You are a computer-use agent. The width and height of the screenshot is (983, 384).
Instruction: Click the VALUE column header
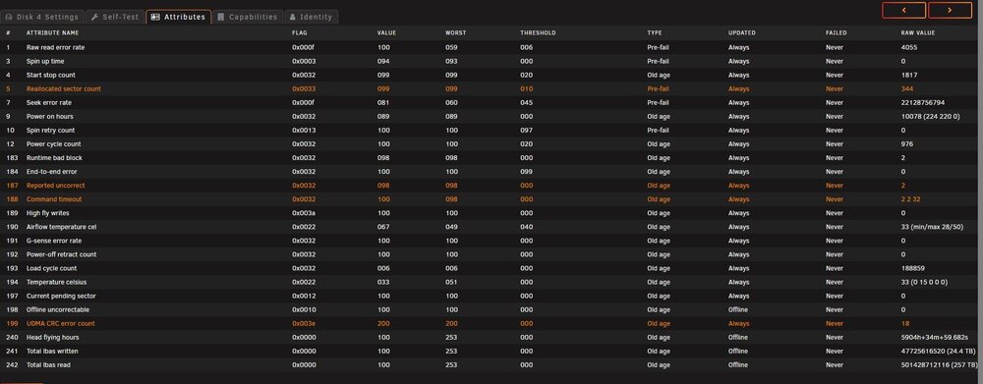point(386,32)
